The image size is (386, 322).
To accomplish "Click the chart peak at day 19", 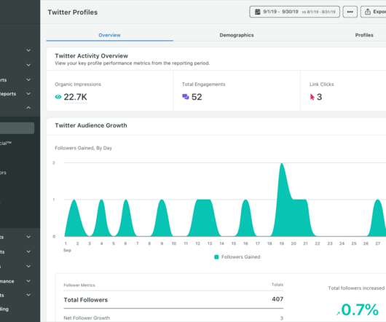I will tap(282, 164).
